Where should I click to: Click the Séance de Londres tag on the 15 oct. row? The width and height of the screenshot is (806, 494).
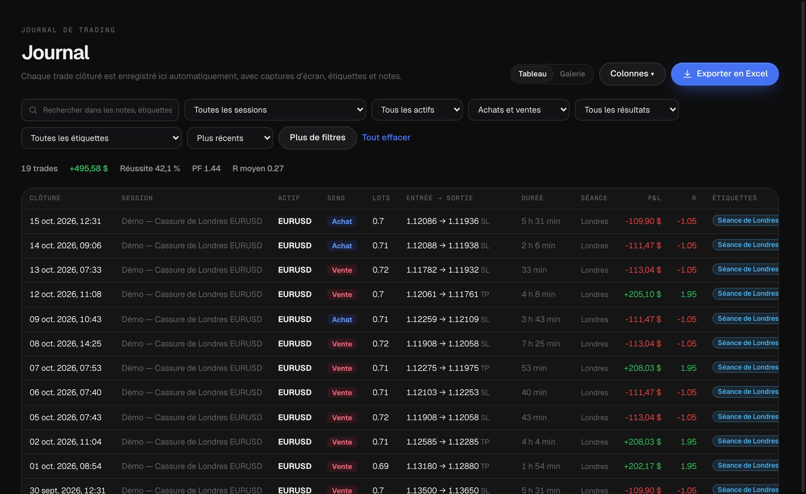point(746,220)
